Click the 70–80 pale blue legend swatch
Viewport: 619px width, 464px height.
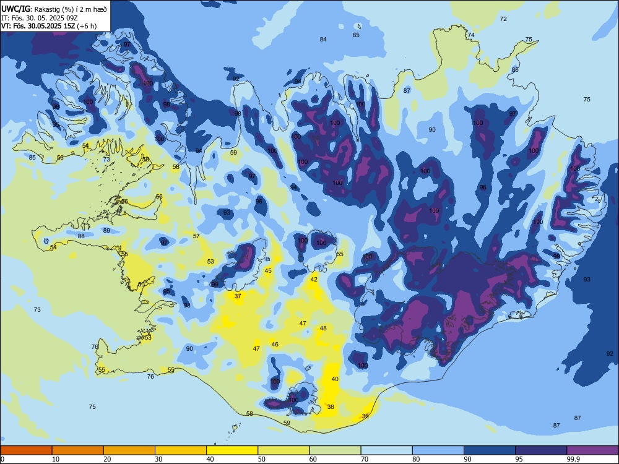(386, 450)
